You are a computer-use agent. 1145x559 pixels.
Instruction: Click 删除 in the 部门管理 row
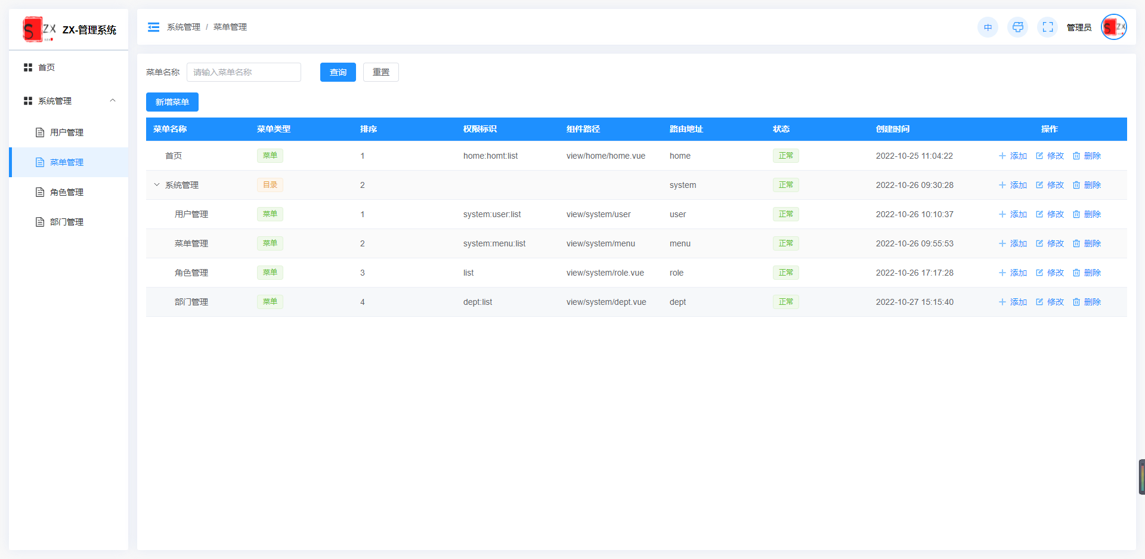click(1087, 302)
